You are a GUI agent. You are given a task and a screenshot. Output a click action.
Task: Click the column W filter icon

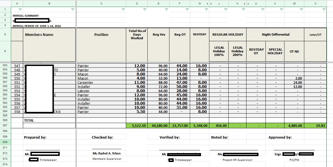pyautogui.click(x=301, y=9)
